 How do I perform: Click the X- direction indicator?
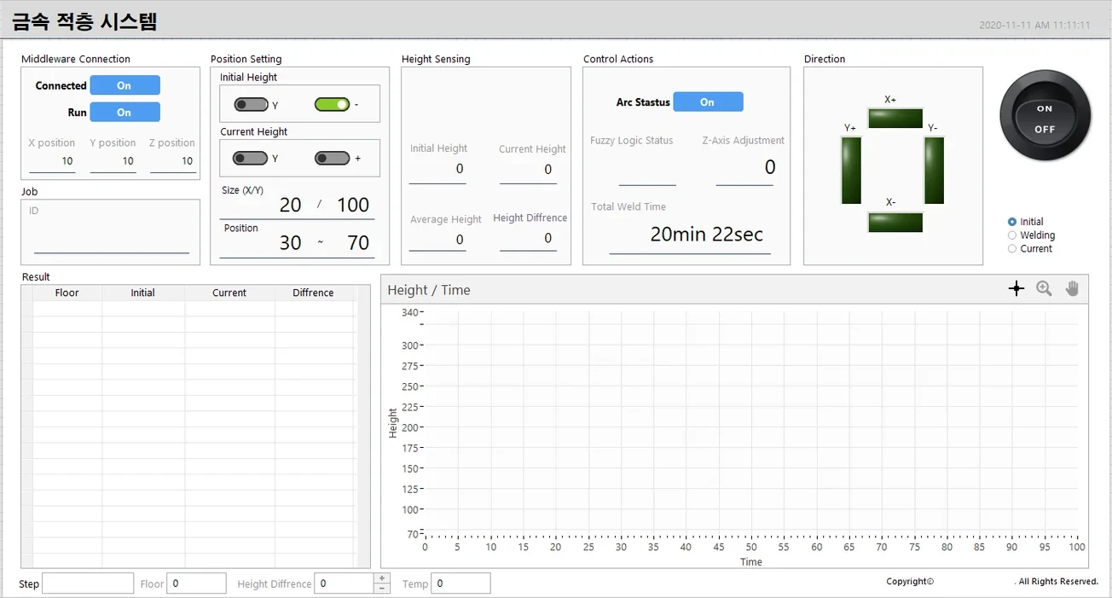tap(895, 222)
